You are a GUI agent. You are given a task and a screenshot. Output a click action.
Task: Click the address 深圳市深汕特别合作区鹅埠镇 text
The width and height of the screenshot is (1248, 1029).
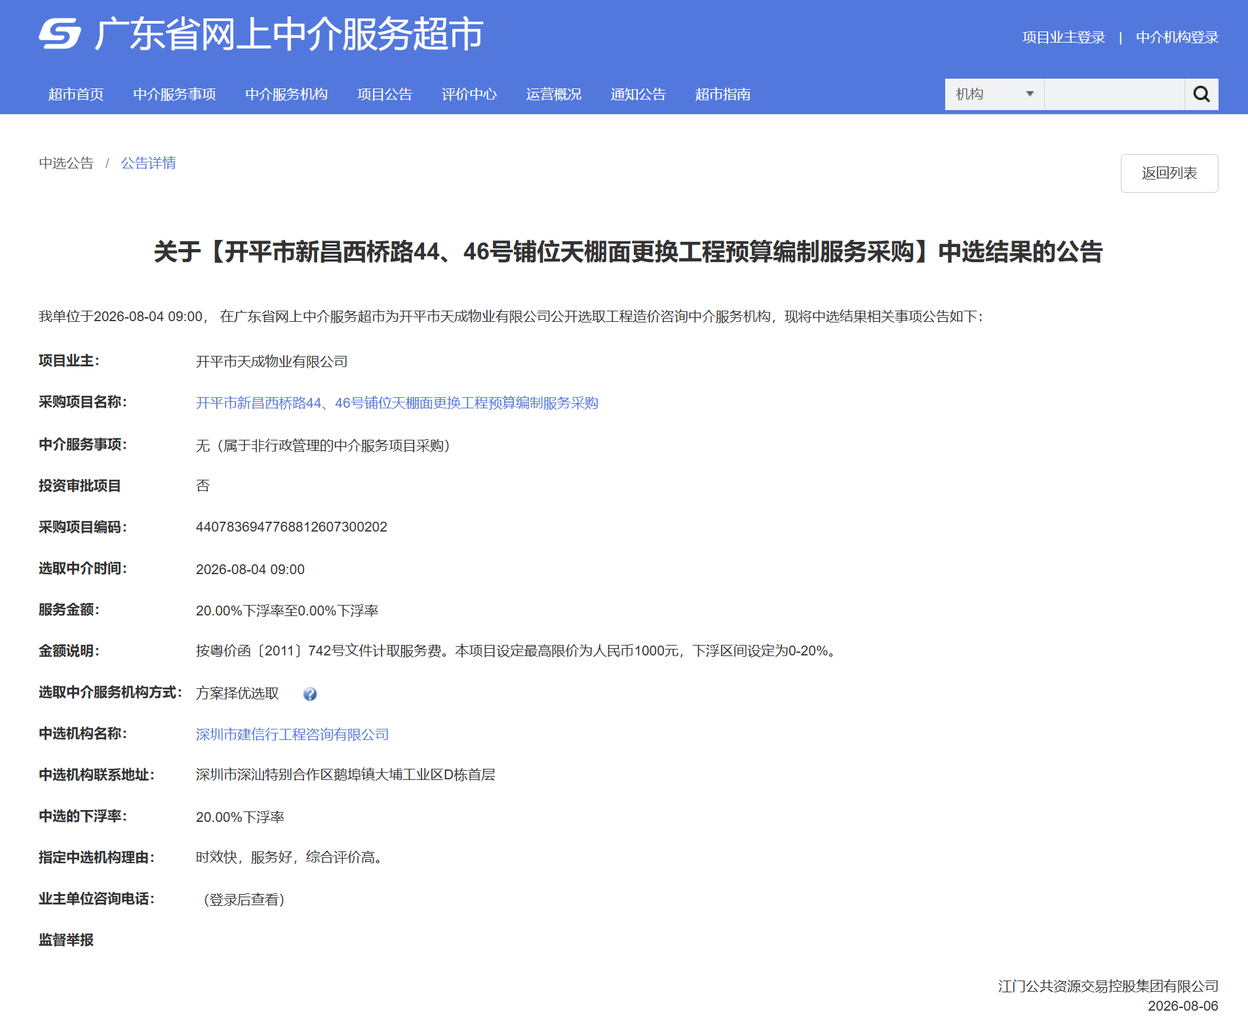[x=345, y=775]
